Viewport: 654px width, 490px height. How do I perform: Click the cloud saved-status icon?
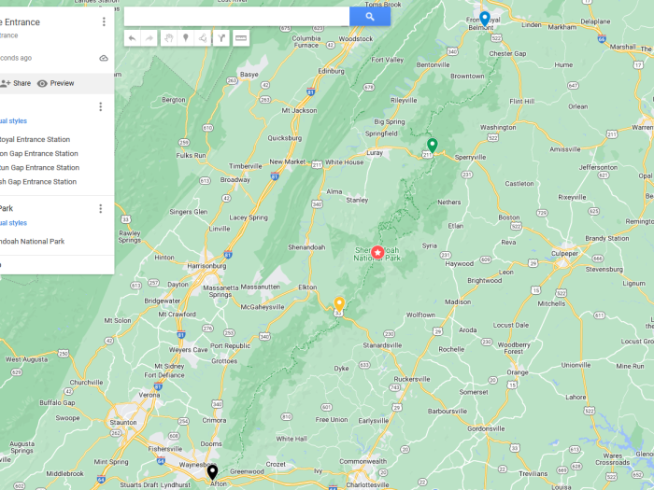(x=104, y=58)
